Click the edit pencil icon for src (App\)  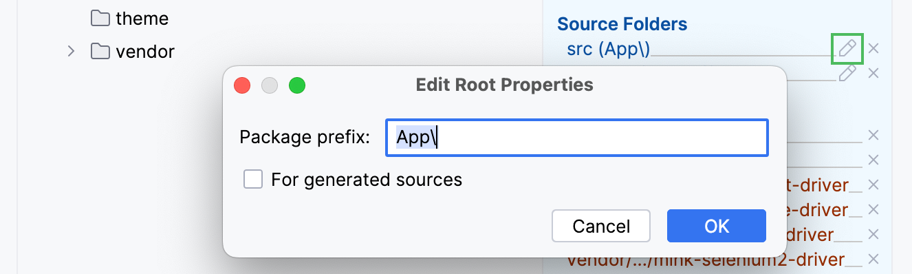[x=847, y=48]
